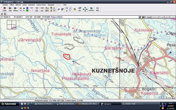
Task: Click the Tallenna save toolbar button
Action: (x=15, y=9)
